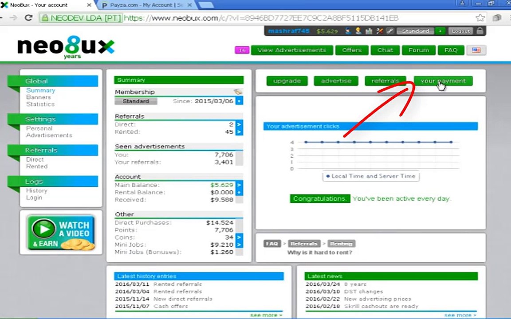Click the pink 16 notification badge
The image size is (511, 319).
point(242,50)
